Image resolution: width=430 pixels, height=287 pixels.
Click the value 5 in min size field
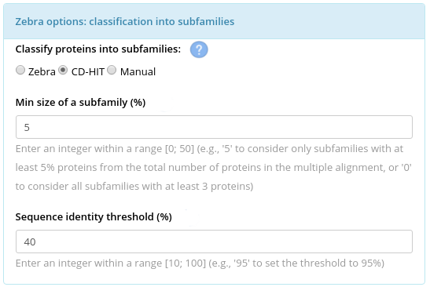pyautogui.click(x=27, y=128)
